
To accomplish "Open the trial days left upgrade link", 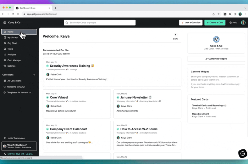I will [x=20, y=154].
